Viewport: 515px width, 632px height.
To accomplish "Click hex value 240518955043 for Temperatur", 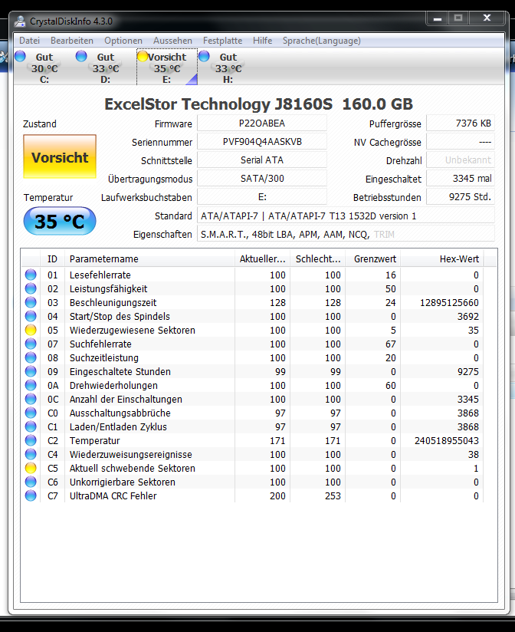I will (x=446, y=440).
